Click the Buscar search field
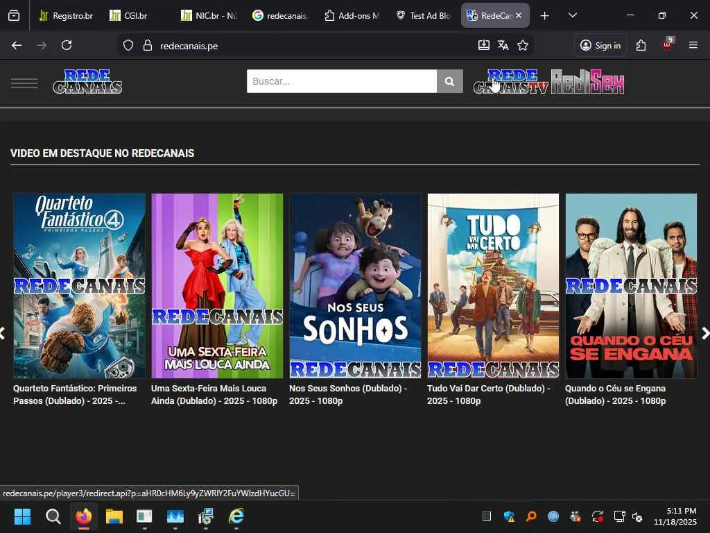This screenshot has width=710, height=533. point(342,81)
